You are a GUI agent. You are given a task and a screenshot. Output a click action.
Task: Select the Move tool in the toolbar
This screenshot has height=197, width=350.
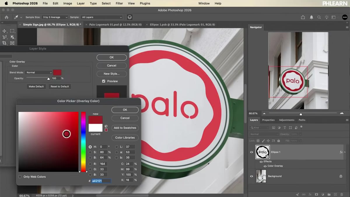pyautogui.click(x=4, y=31)
